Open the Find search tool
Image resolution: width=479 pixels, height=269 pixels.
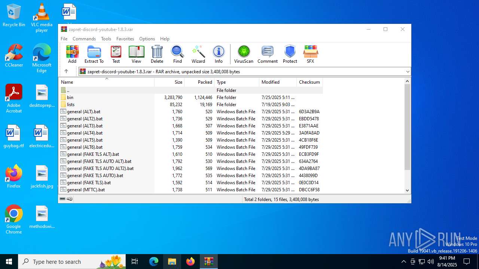pos(177,55)
